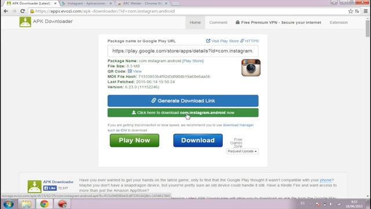Switch to the Instagram Aplicaciones tab
Screen dimensions: 371x209
(86, 3)
